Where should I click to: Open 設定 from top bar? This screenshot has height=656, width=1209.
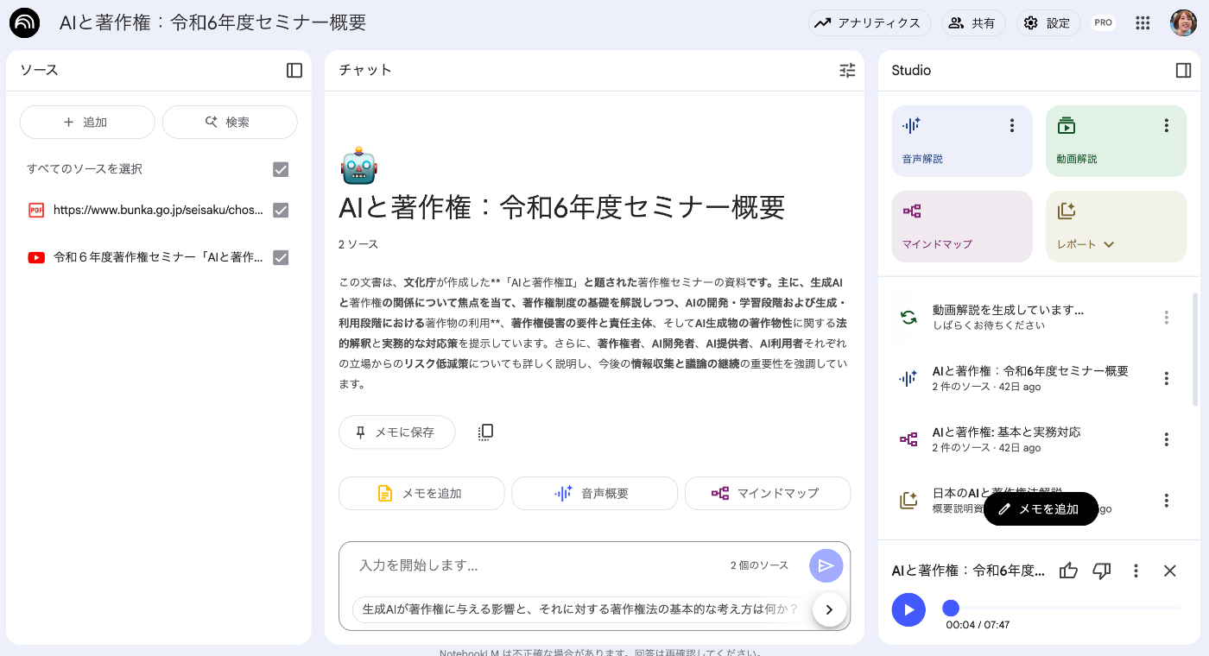pos(1048,23)
